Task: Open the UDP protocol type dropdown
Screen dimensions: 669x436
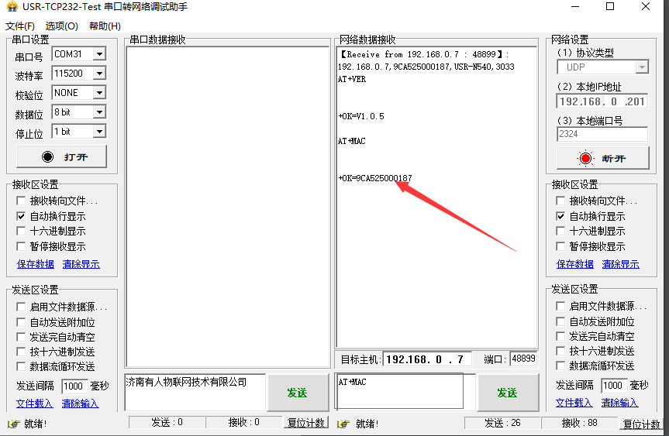Action: coord(640,68)
